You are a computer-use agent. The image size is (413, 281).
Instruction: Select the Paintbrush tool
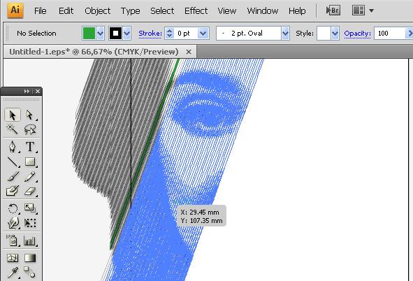click(x=12, y=176)
